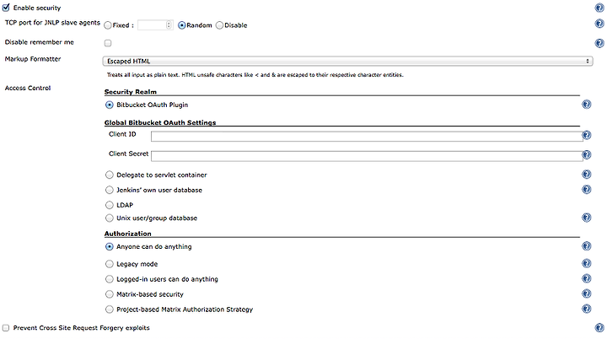This screenshot has width=607, height=339.
Task: Open help for TCP port JNLP agents
Action: tap(599, 24)
